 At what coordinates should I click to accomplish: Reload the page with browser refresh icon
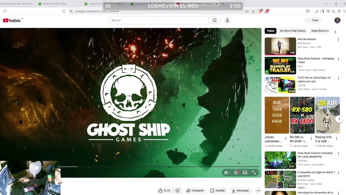[5, 11]
